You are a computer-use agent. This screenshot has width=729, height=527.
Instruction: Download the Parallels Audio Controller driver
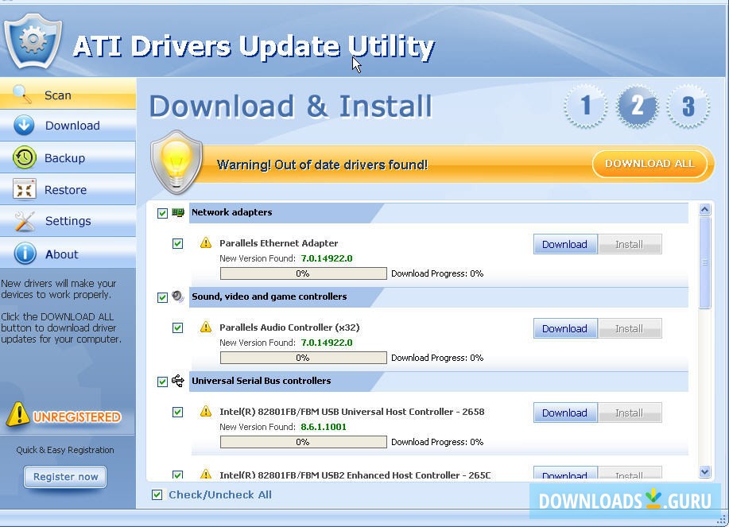tap(564, 328)
